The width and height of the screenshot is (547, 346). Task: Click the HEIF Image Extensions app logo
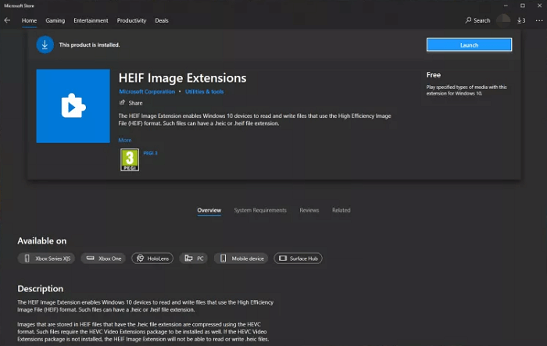coord(73,105)
